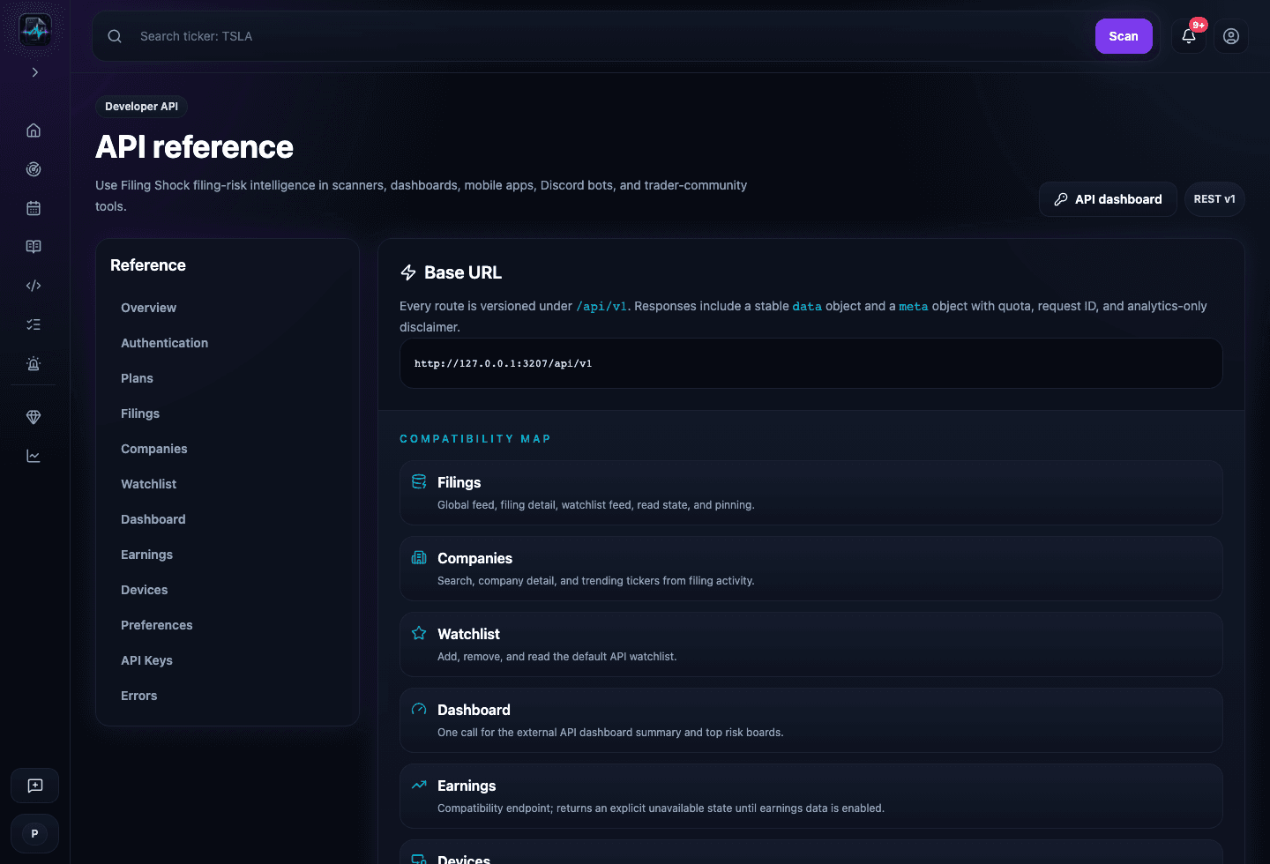Open the calendar icon in sidebar
This screenshot has width=1270, height=864.
click(x=34, y=208)
